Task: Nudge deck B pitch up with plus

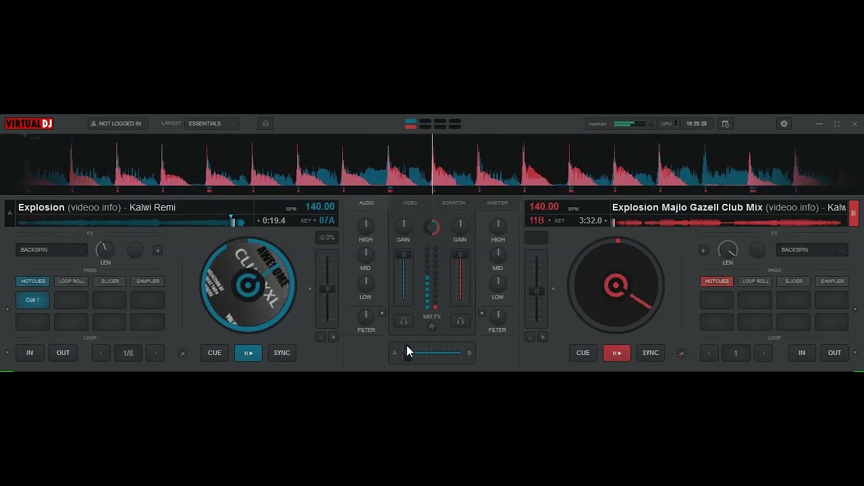Action: point(542,337)
